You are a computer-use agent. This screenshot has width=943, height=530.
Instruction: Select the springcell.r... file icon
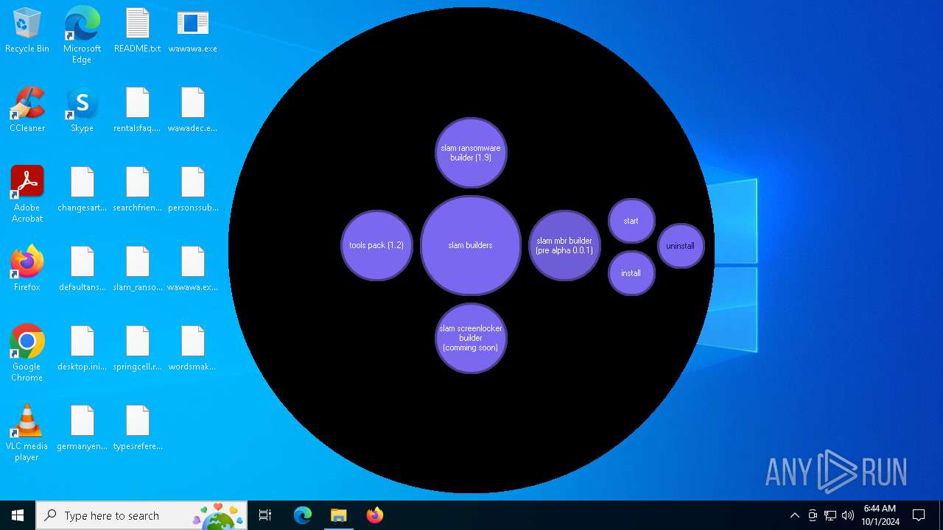(137, 349)
